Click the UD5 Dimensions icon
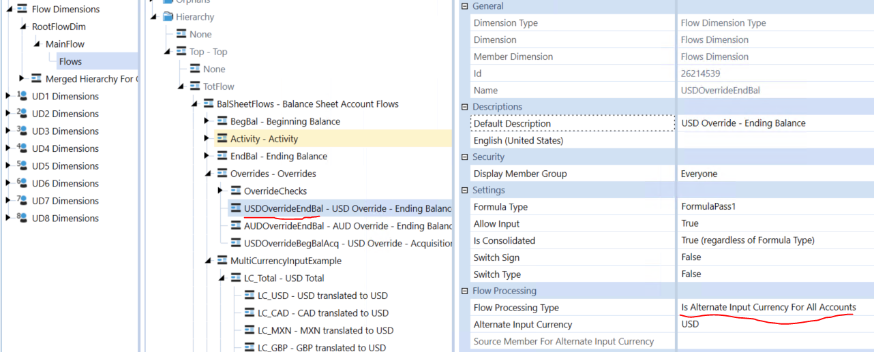The width and height of the screenshot is (874, 352). click(x=21, y=165)
